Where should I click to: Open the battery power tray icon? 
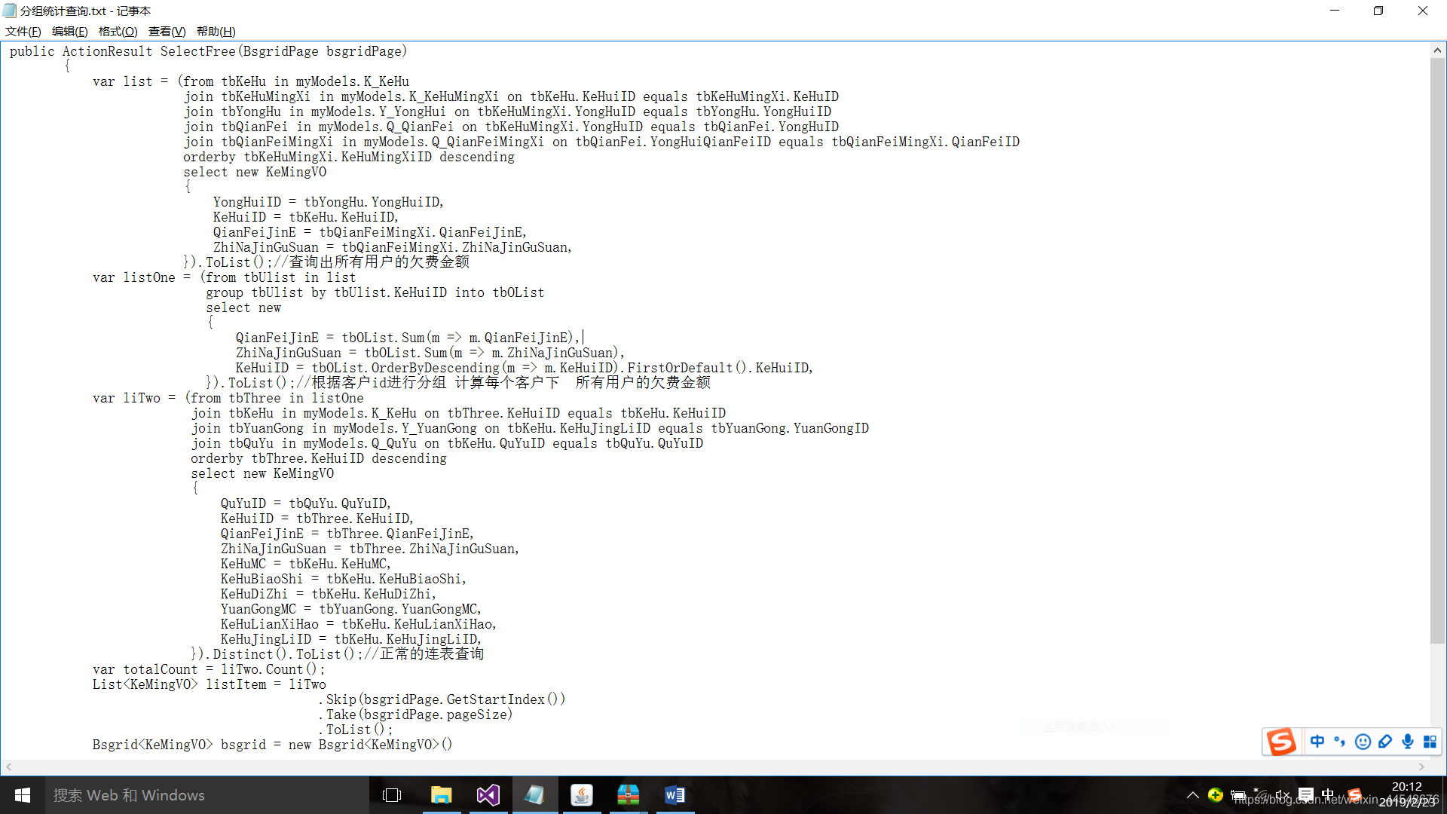coord(1237,795)
